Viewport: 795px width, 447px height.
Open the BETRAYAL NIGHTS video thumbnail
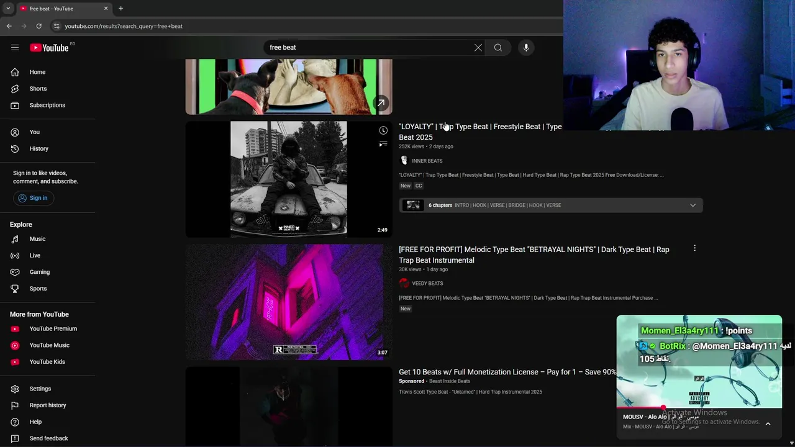pyautogui.click(x=289, y=302)
